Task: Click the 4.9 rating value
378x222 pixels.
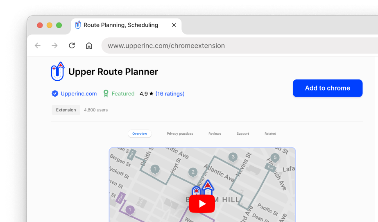Action: coord(144,93)
